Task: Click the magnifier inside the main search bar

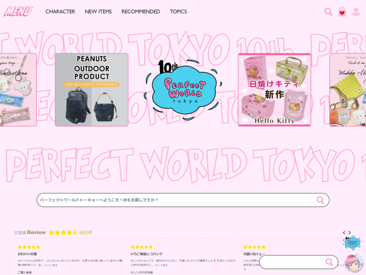Action: 320,200
